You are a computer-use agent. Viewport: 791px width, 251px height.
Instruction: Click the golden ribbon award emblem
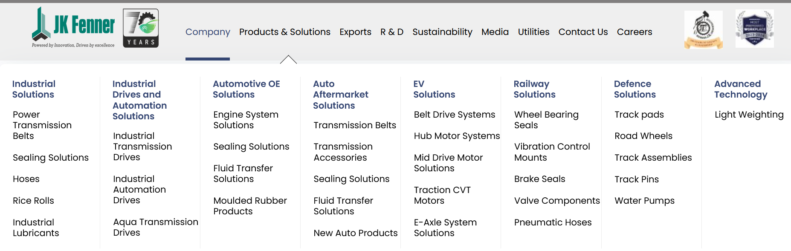[x=703, y=30]
